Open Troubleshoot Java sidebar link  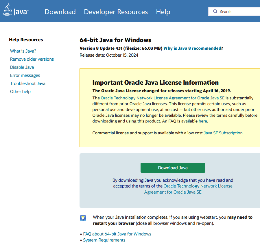[28, 83]
